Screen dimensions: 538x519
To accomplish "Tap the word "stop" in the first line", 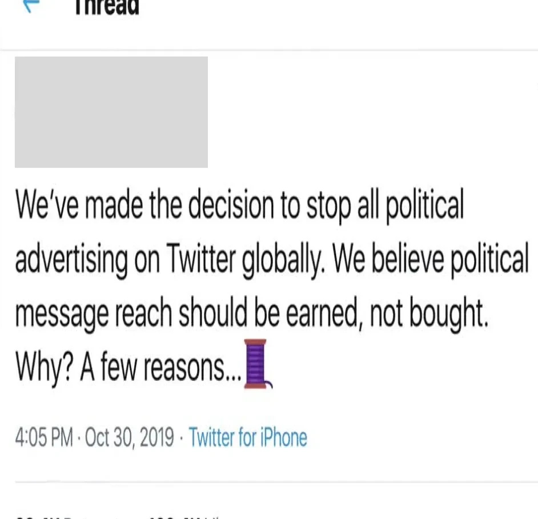I will 328,207.
